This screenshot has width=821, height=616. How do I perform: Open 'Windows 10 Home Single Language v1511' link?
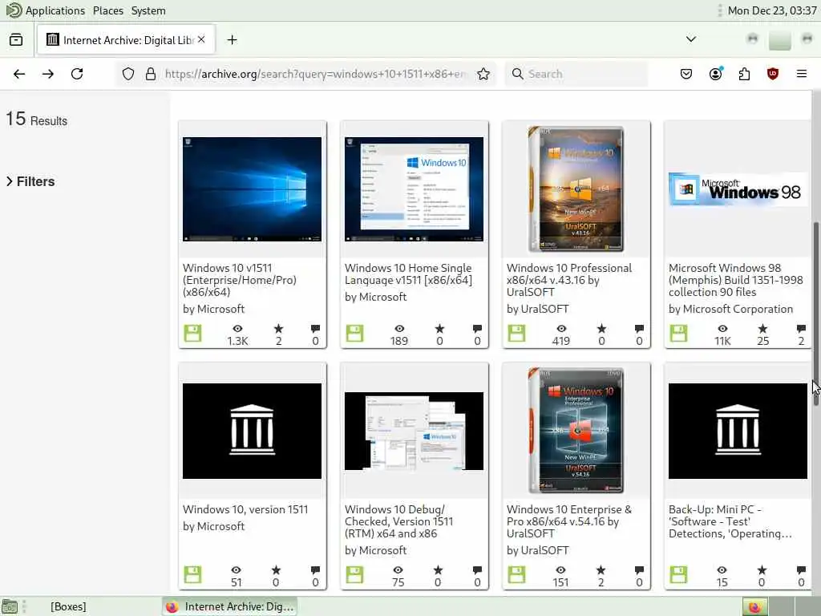click(408, 274)
